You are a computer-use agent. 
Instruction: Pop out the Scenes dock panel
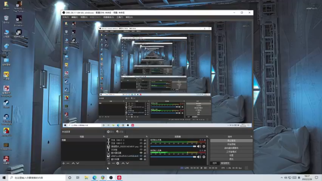104,137
